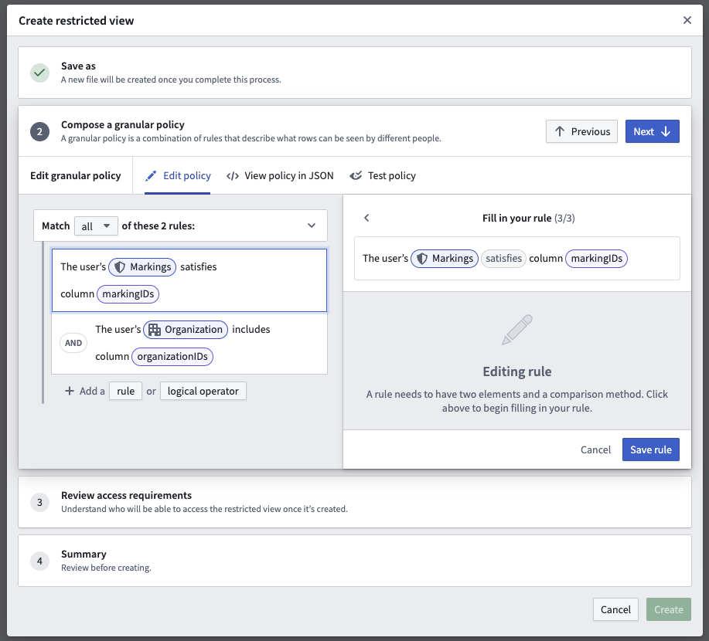The height and width of the screenshot is (641, 709).
Task: Open the Save as step
Action: [x=355, y=73]
